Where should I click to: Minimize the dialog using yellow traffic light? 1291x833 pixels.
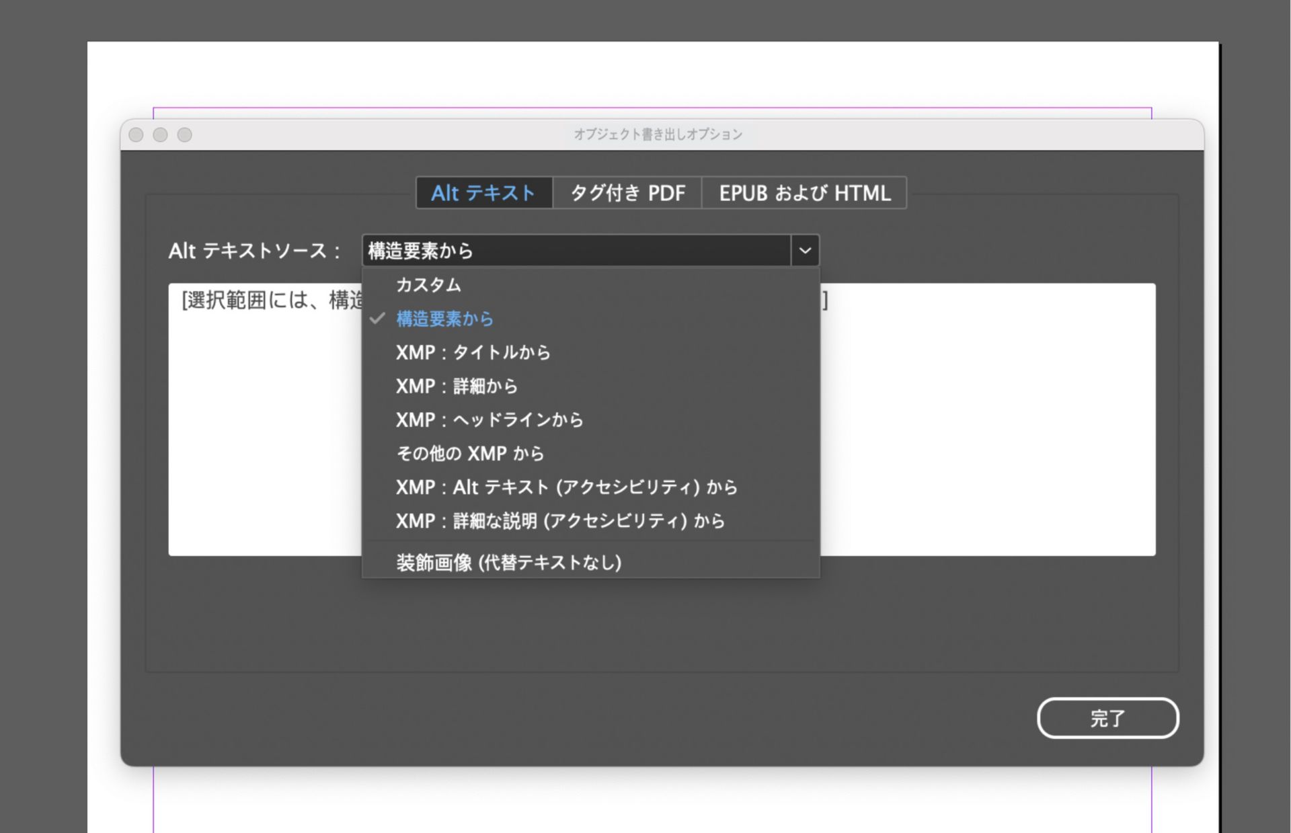161,134
